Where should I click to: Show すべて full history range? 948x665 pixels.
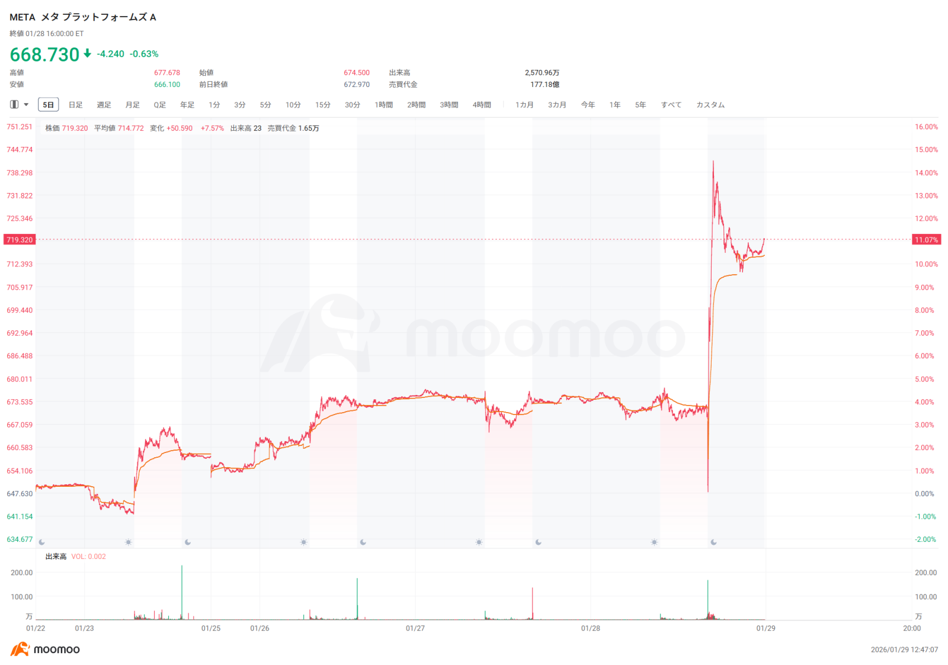tap(671, 105)
